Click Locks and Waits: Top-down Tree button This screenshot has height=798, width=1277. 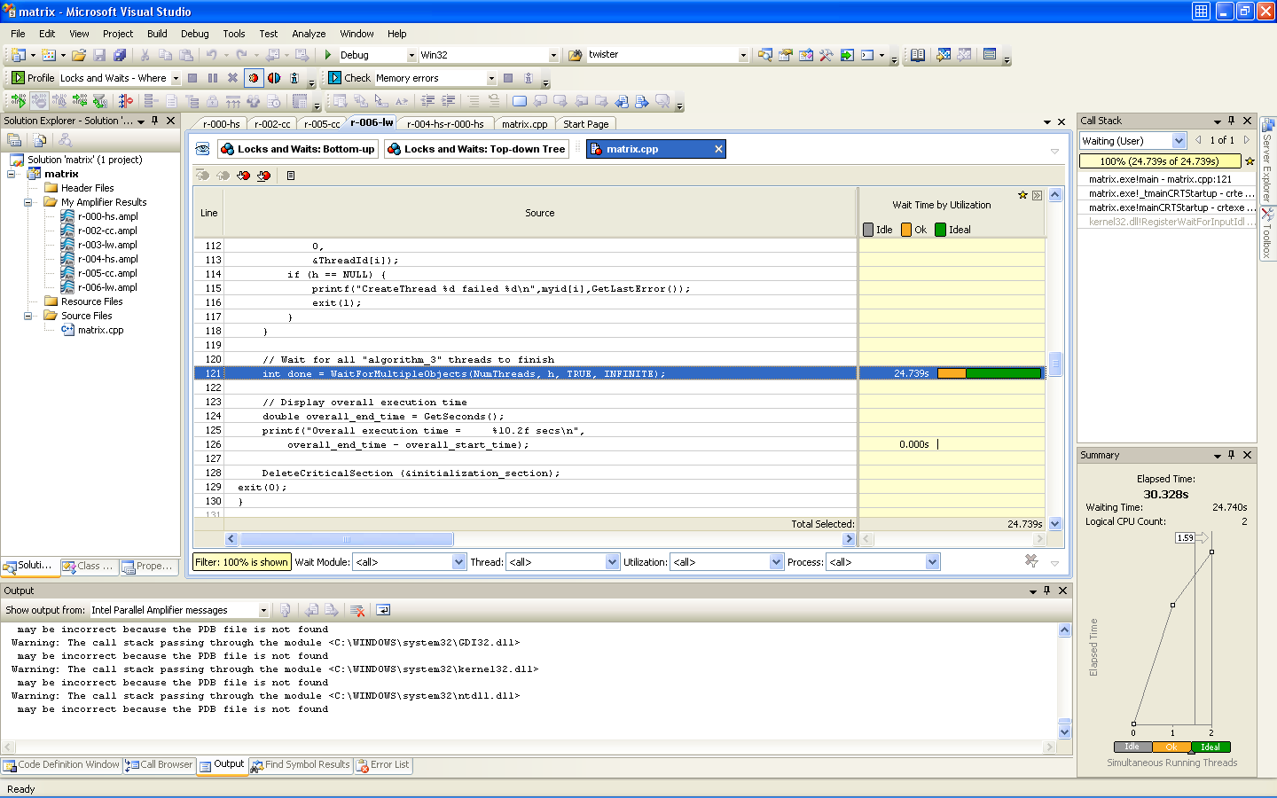click(x=476, y=149)
